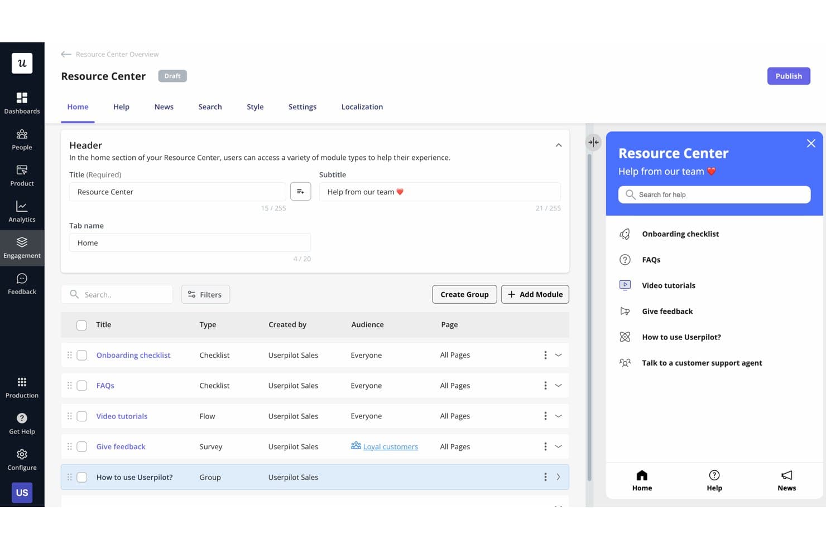Click the back arrow to Resource Center Overview

click(66, 54)
